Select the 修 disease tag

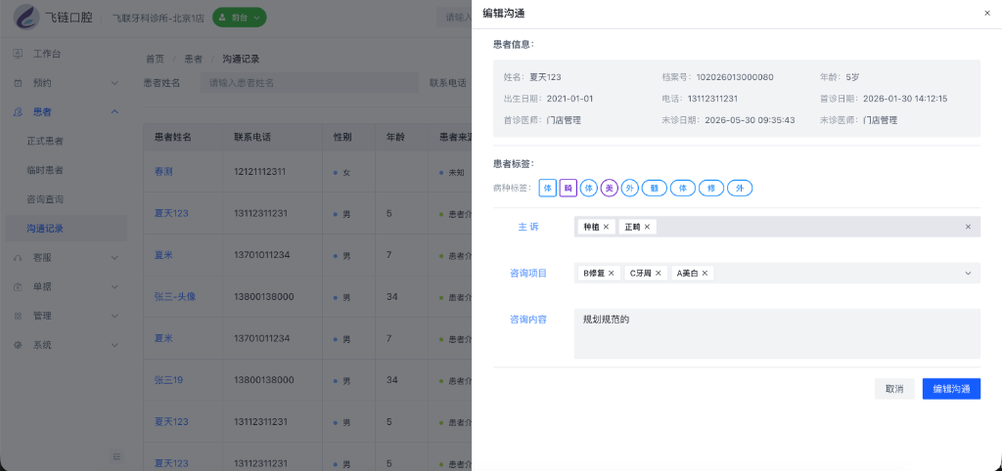click(711, 189)
